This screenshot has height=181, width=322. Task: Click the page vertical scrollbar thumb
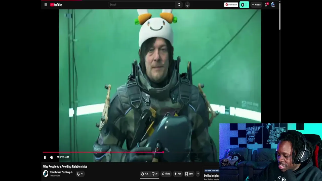pos(280,17)
